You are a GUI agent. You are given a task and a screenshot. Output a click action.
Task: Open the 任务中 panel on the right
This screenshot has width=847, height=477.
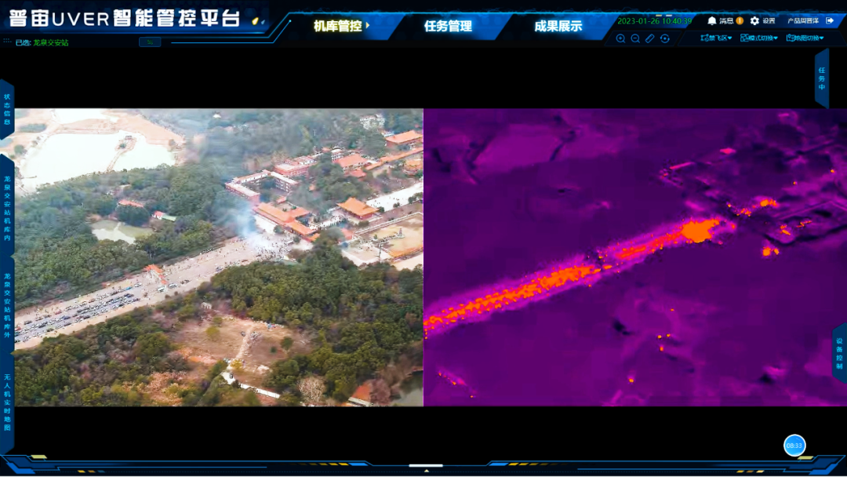822,78
